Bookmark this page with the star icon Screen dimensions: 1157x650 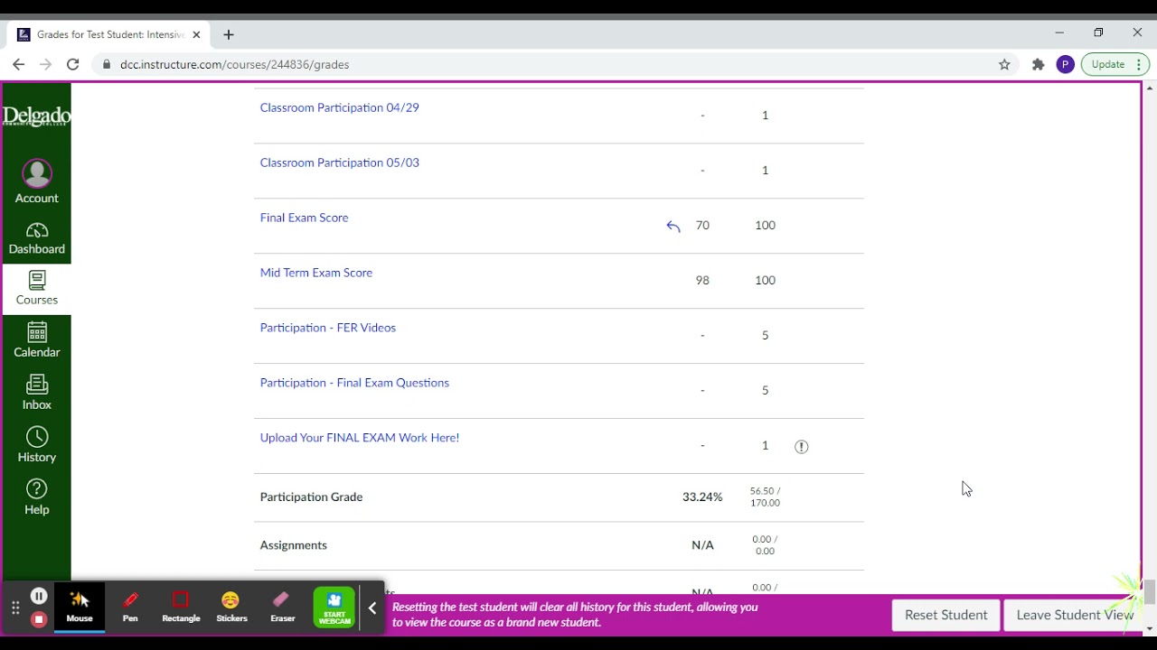[x=1004, y=64]
